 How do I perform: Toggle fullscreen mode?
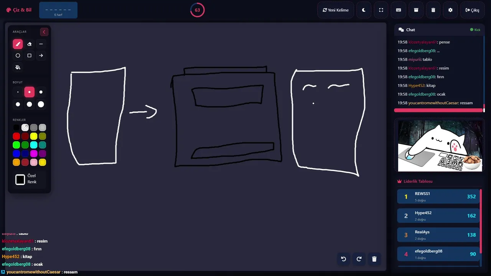pos(381,10)
